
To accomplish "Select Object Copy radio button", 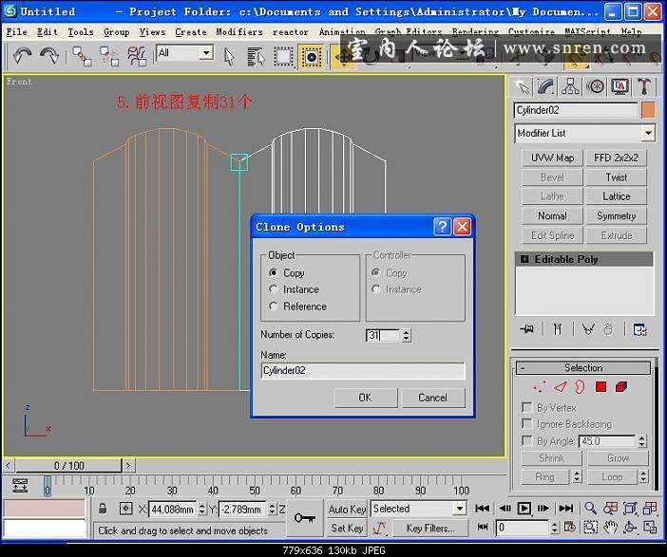I will 274,272.
